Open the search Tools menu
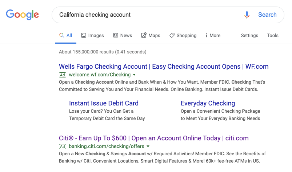292x172 pixels. pyautogui.click(x=273, y=35)
